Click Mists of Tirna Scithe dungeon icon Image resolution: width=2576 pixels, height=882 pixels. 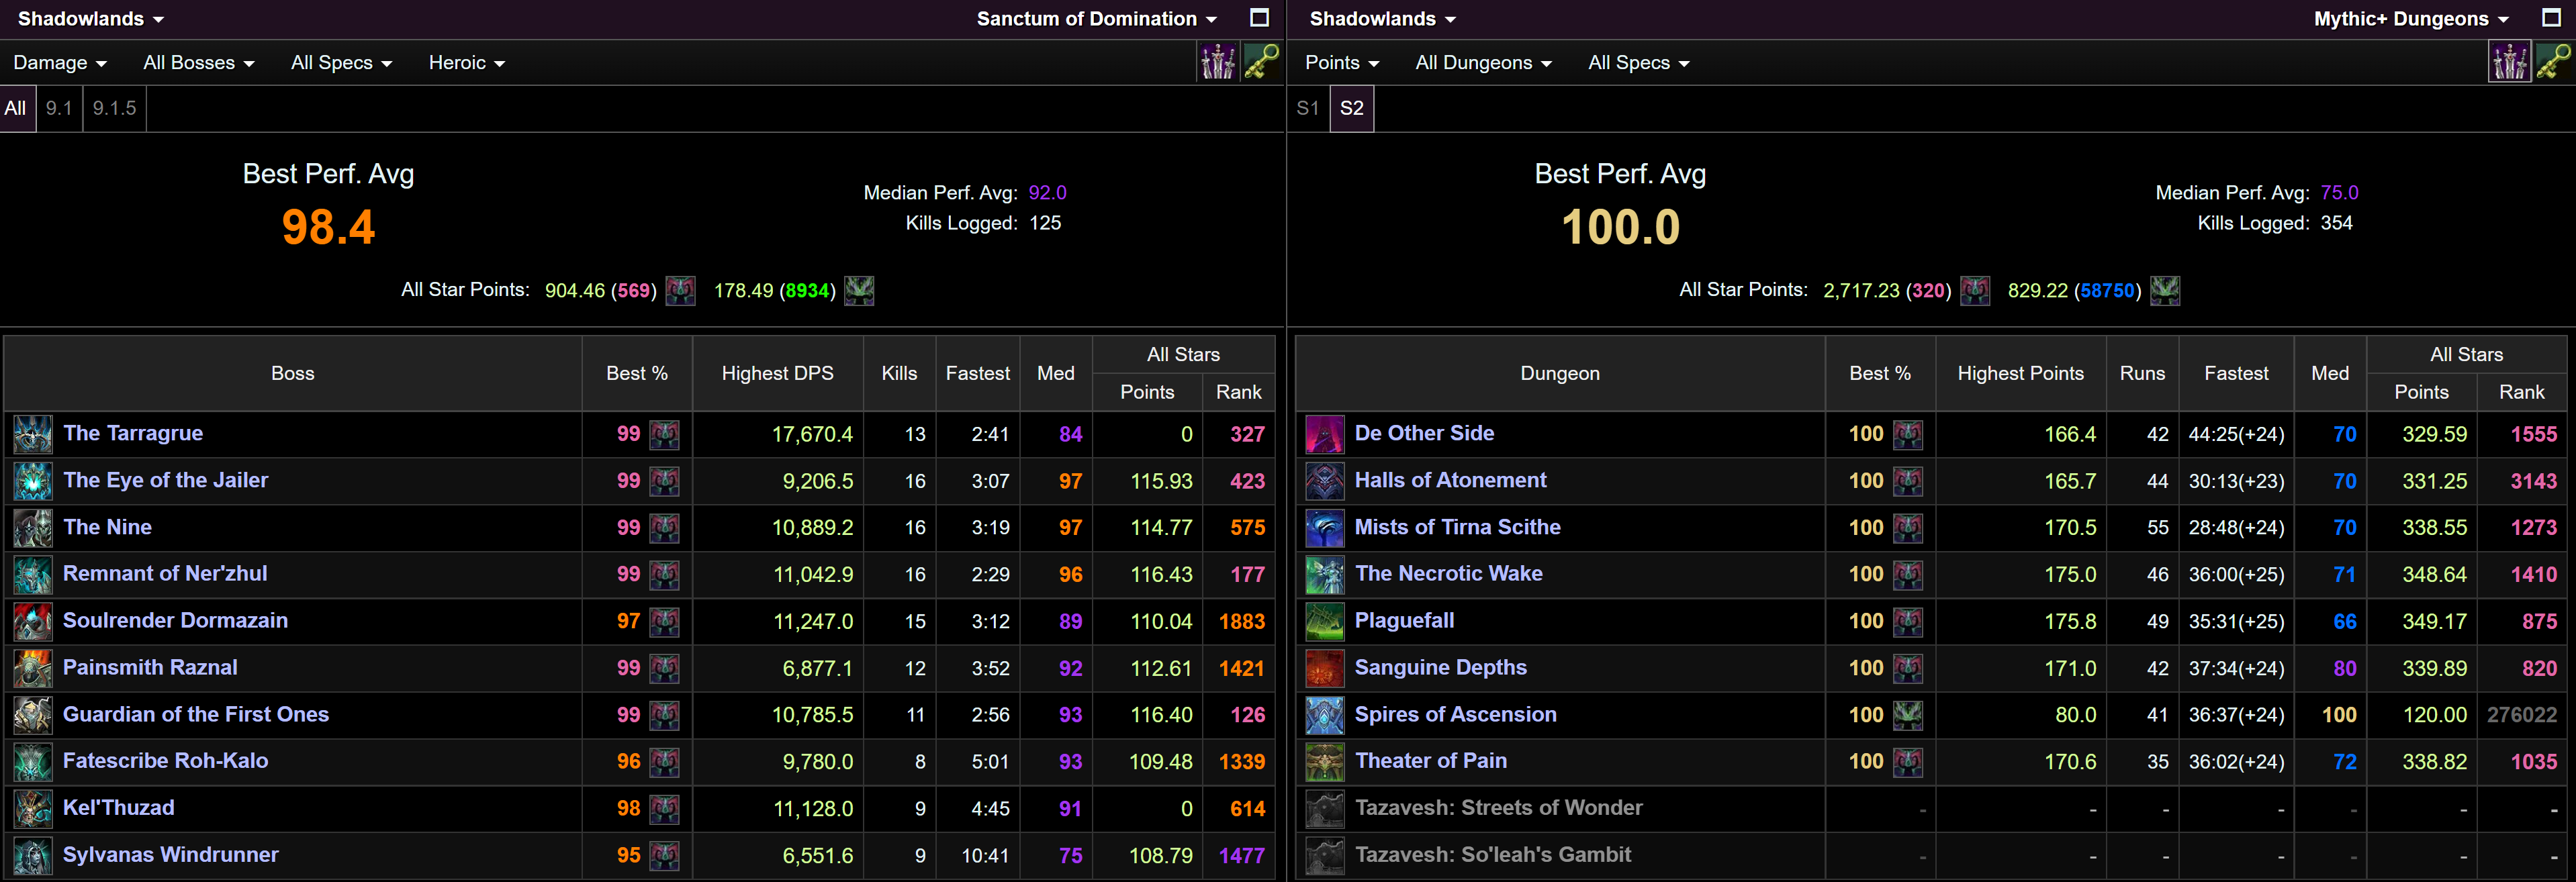coord(1325,528)
